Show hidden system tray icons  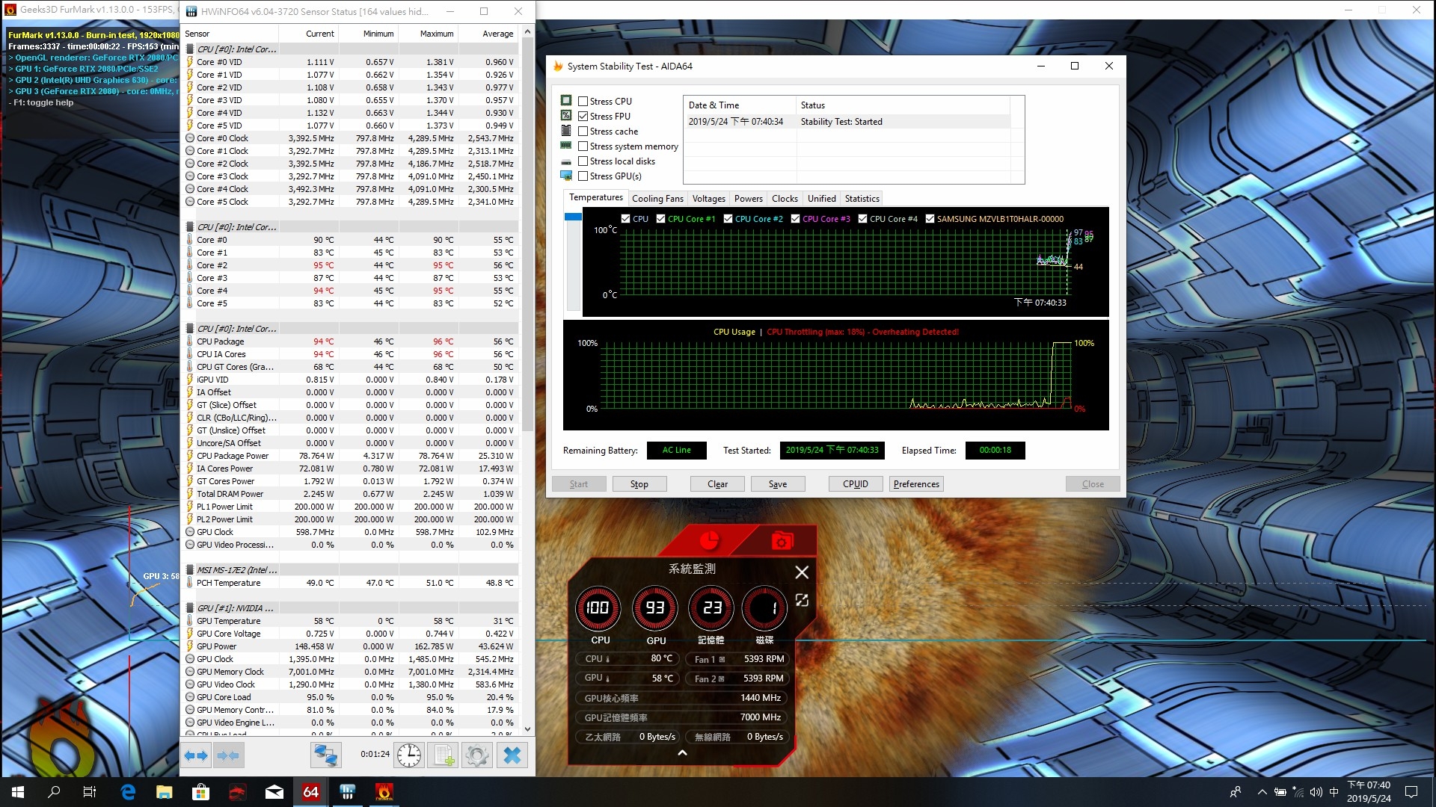pyautogui.click(x=1262, y=792)
